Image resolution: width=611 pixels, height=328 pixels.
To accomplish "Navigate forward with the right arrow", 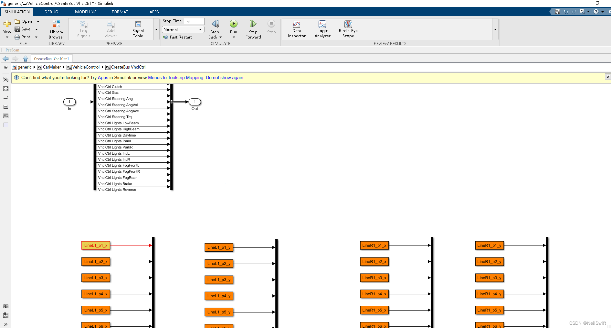I will coord(15,59).
